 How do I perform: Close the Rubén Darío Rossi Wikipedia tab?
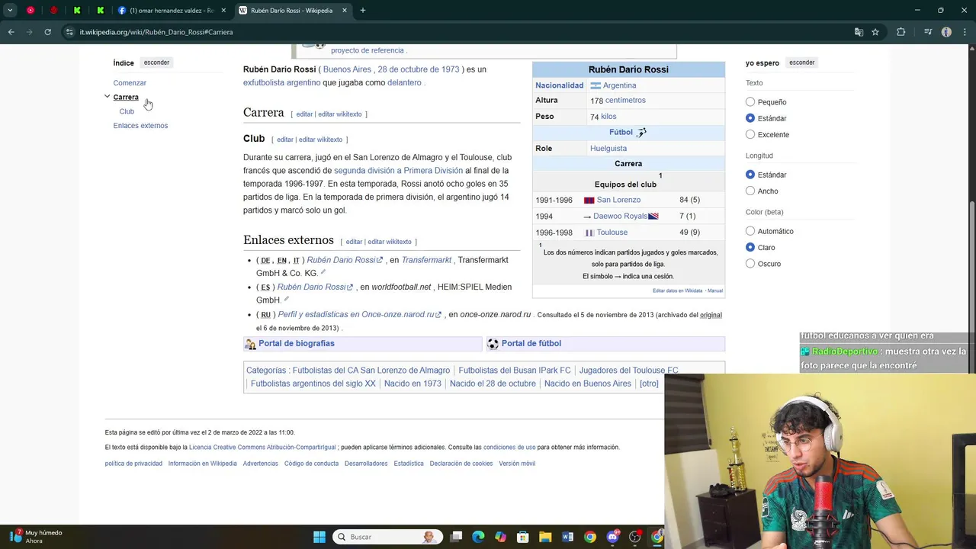345,11
